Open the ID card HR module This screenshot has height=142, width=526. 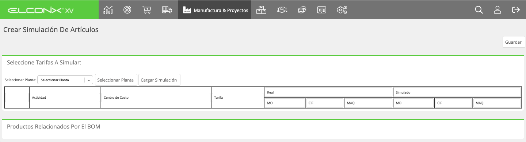pos(321,10)
